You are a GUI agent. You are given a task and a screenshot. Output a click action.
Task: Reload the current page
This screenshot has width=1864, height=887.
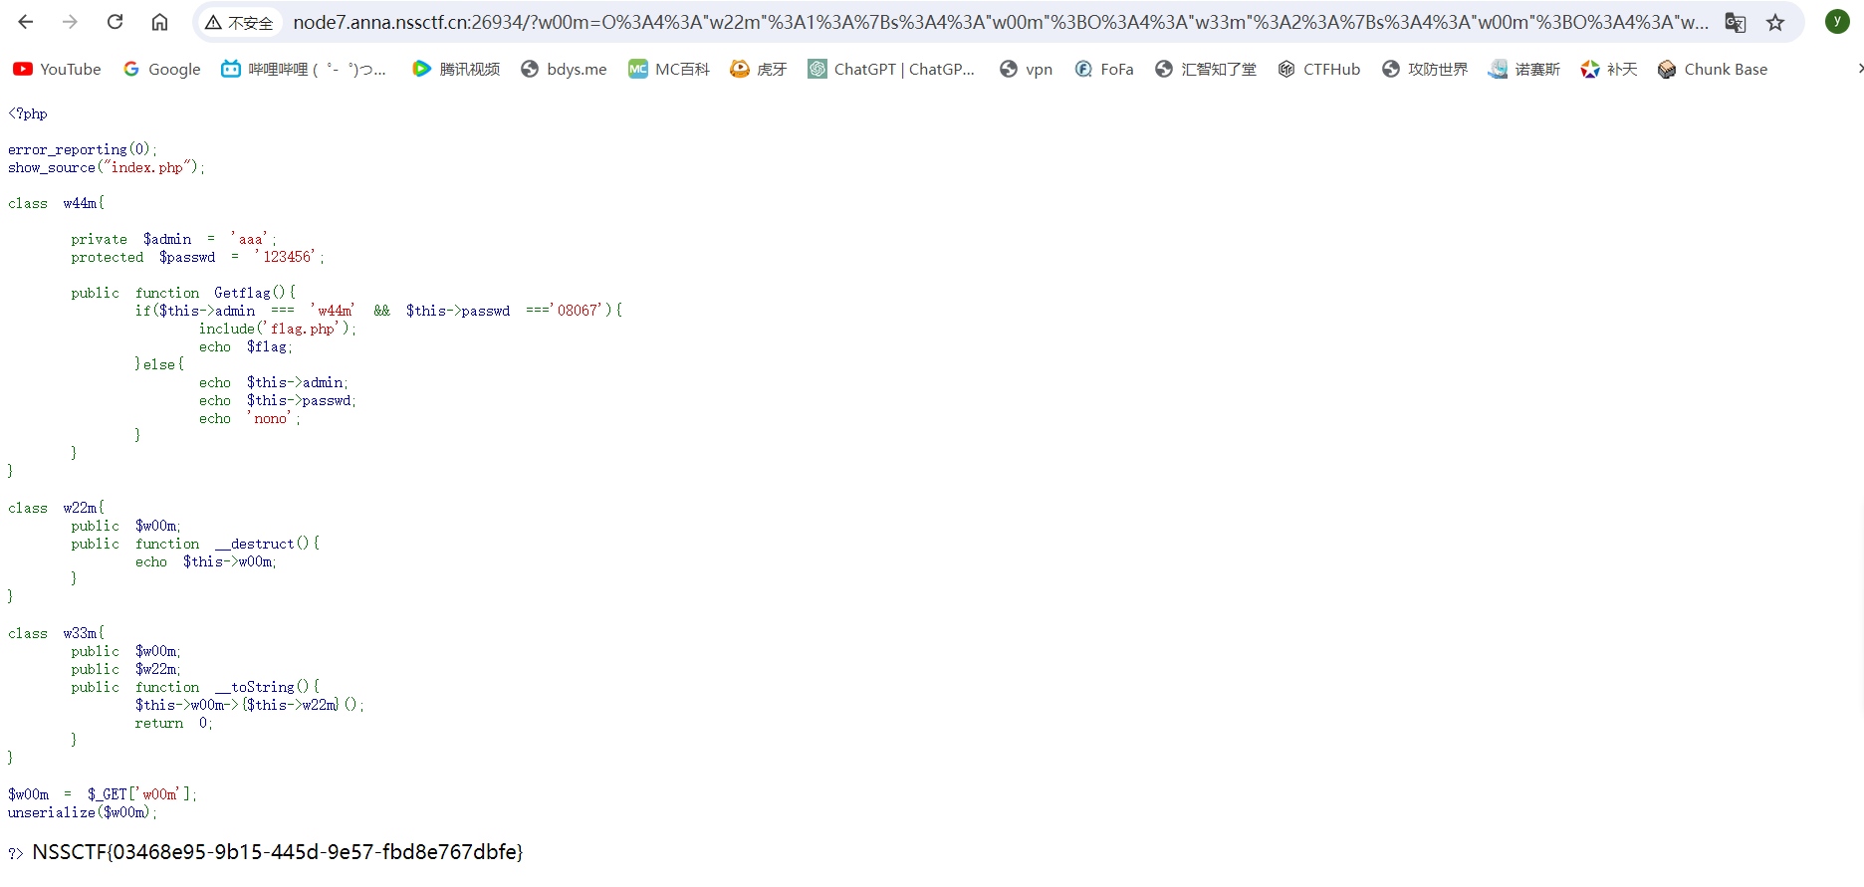tap(115, 22)
